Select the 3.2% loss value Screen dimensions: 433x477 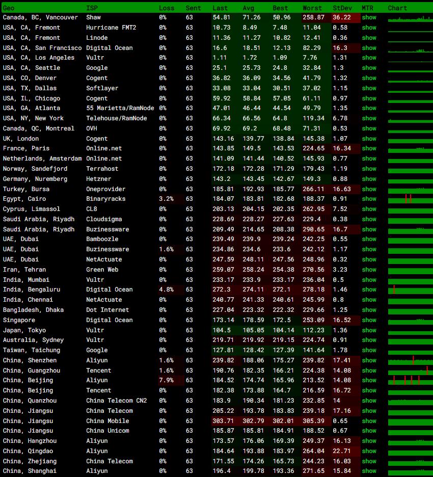click(x=166, y=199)
